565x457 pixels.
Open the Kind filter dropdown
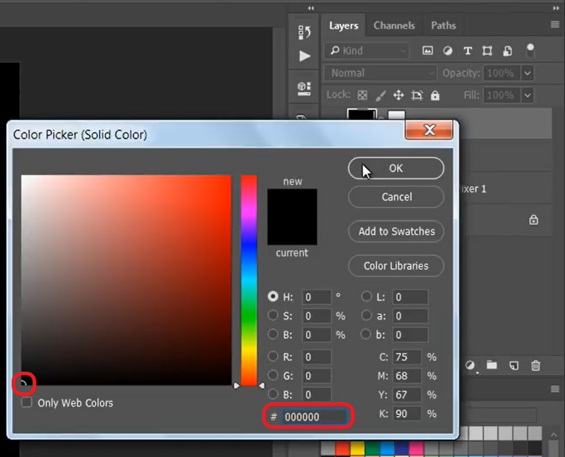click(367, 51)
